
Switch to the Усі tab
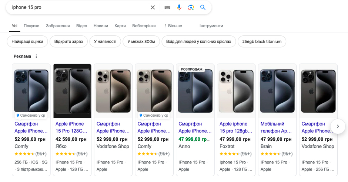click(x=14, y=26)
